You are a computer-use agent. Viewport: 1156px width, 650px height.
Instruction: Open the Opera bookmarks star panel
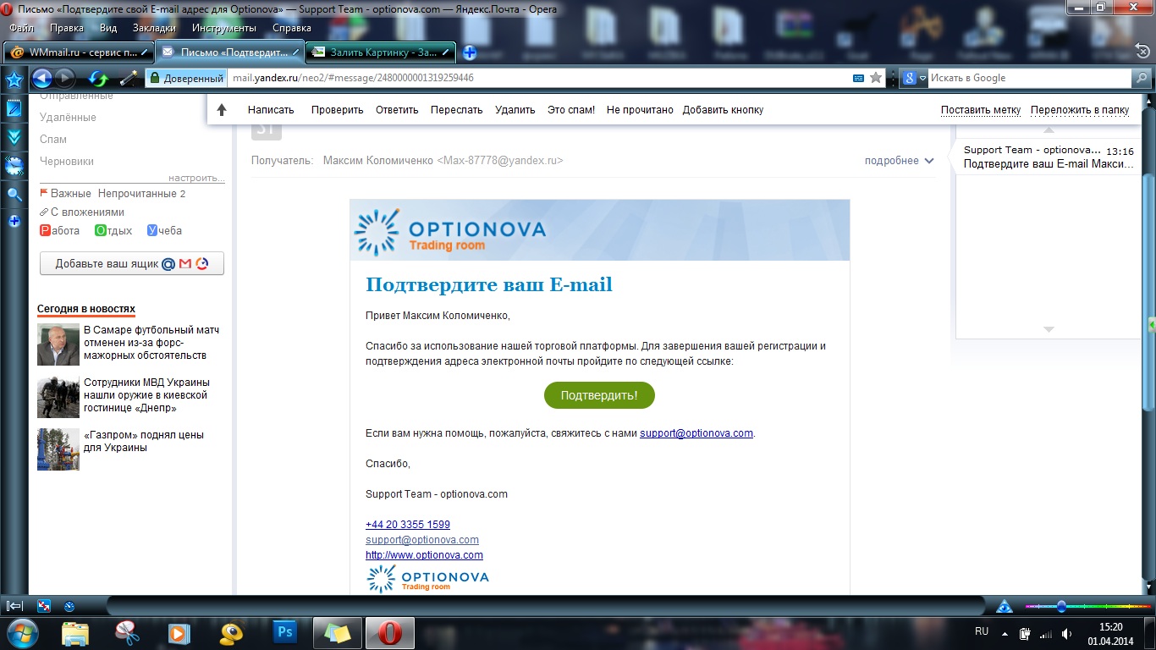[14, 80]
